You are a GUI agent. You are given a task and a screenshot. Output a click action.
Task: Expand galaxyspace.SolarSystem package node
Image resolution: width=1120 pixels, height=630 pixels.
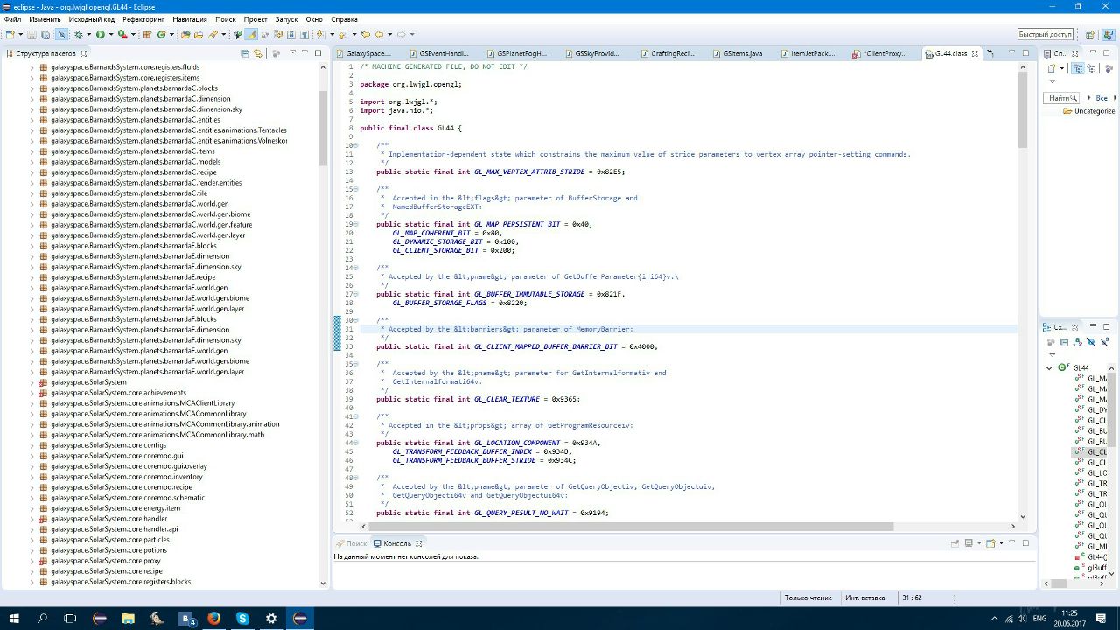pos(31,382)
